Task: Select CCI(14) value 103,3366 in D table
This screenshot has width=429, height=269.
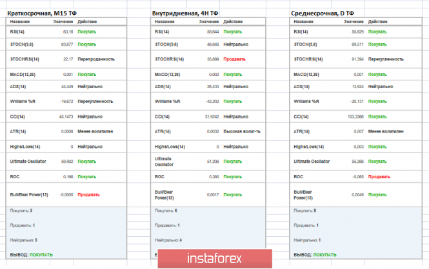Action: pyautogui.click(x=355, y=116)
